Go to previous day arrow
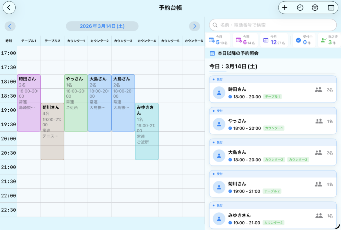 (10, 26)
